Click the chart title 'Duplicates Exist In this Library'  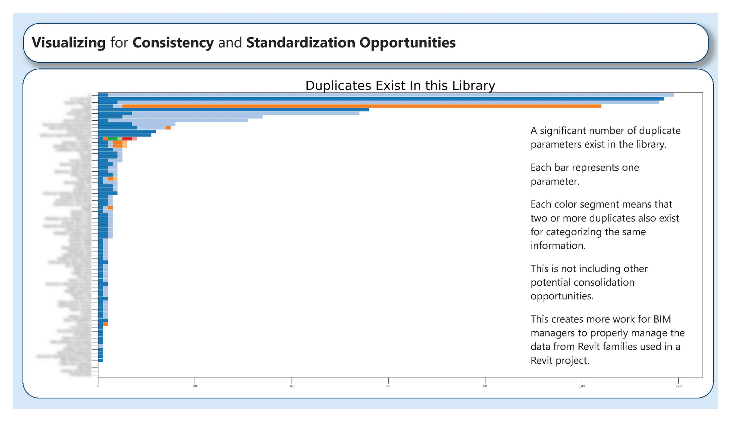coord(400,86)
